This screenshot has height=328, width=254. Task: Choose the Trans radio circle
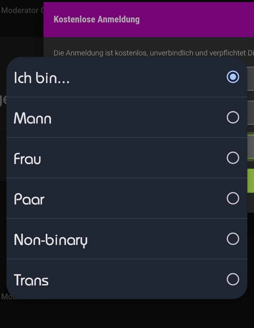233,279
